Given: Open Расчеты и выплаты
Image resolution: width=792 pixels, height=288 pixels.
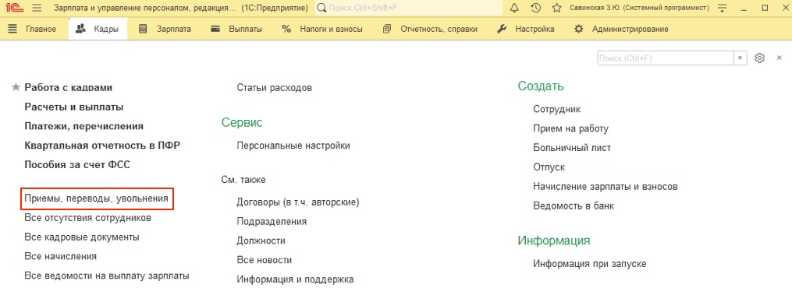Looking at the screenshot, I should [x=74, y=107].
